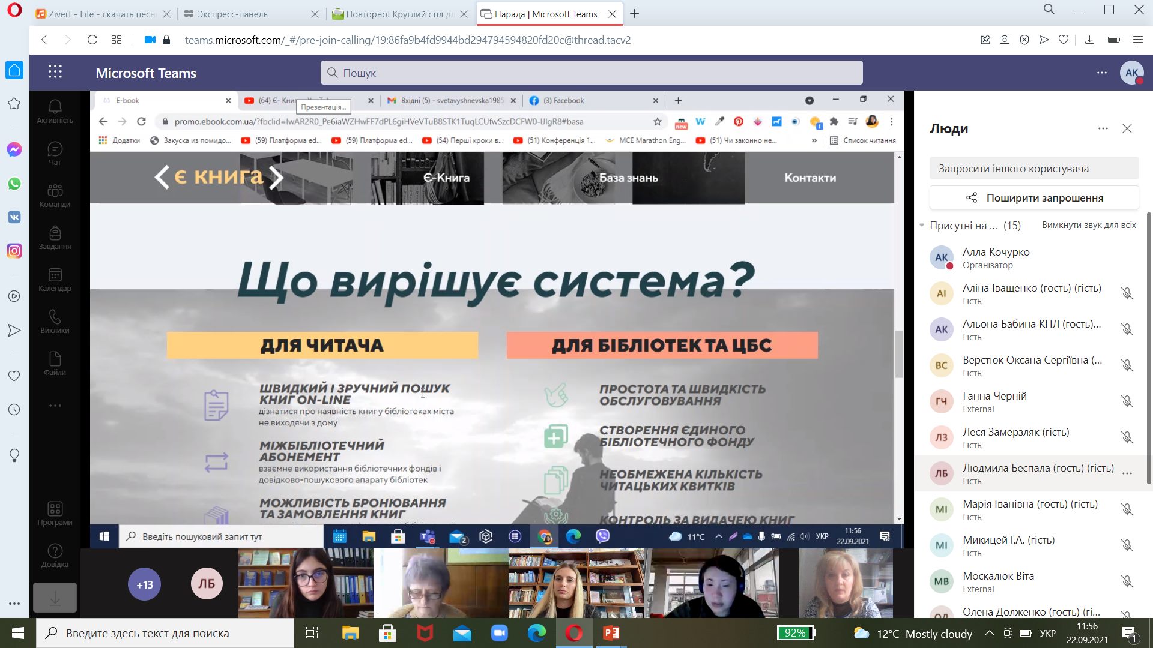The height and width of the screenshot is (648, 1153).
Task: Open the Chat section in Teams
Action: coord(55,154)
